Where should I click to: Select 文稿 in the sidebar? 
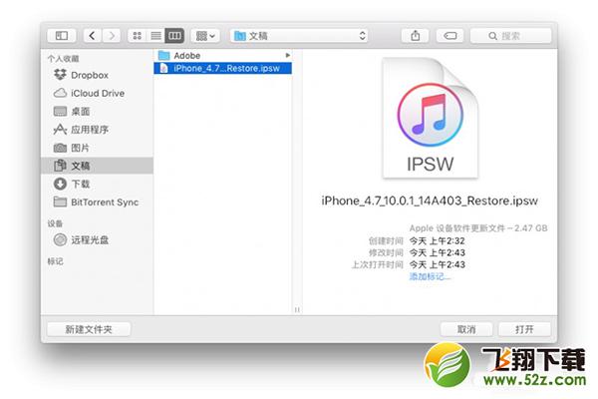[x=98, y=166]
